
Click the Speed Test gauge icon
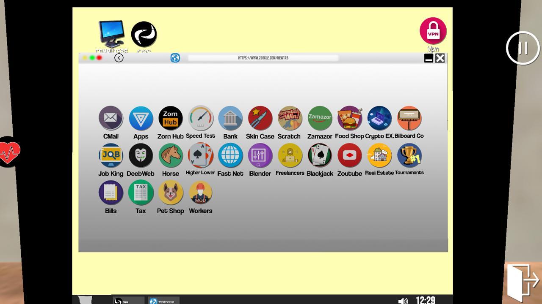coord(200,118)
